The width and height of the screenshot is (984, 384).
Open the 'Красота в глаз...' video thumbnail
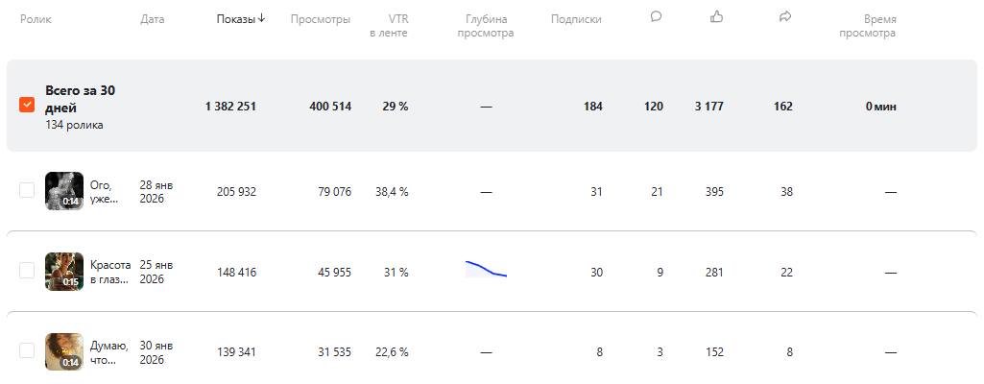(x=64, y=272)
